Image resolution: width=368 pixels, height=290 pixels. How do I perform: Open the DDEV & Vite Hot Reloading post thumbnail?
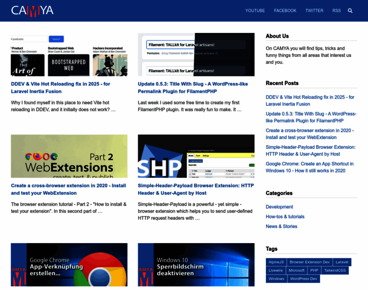69,55
